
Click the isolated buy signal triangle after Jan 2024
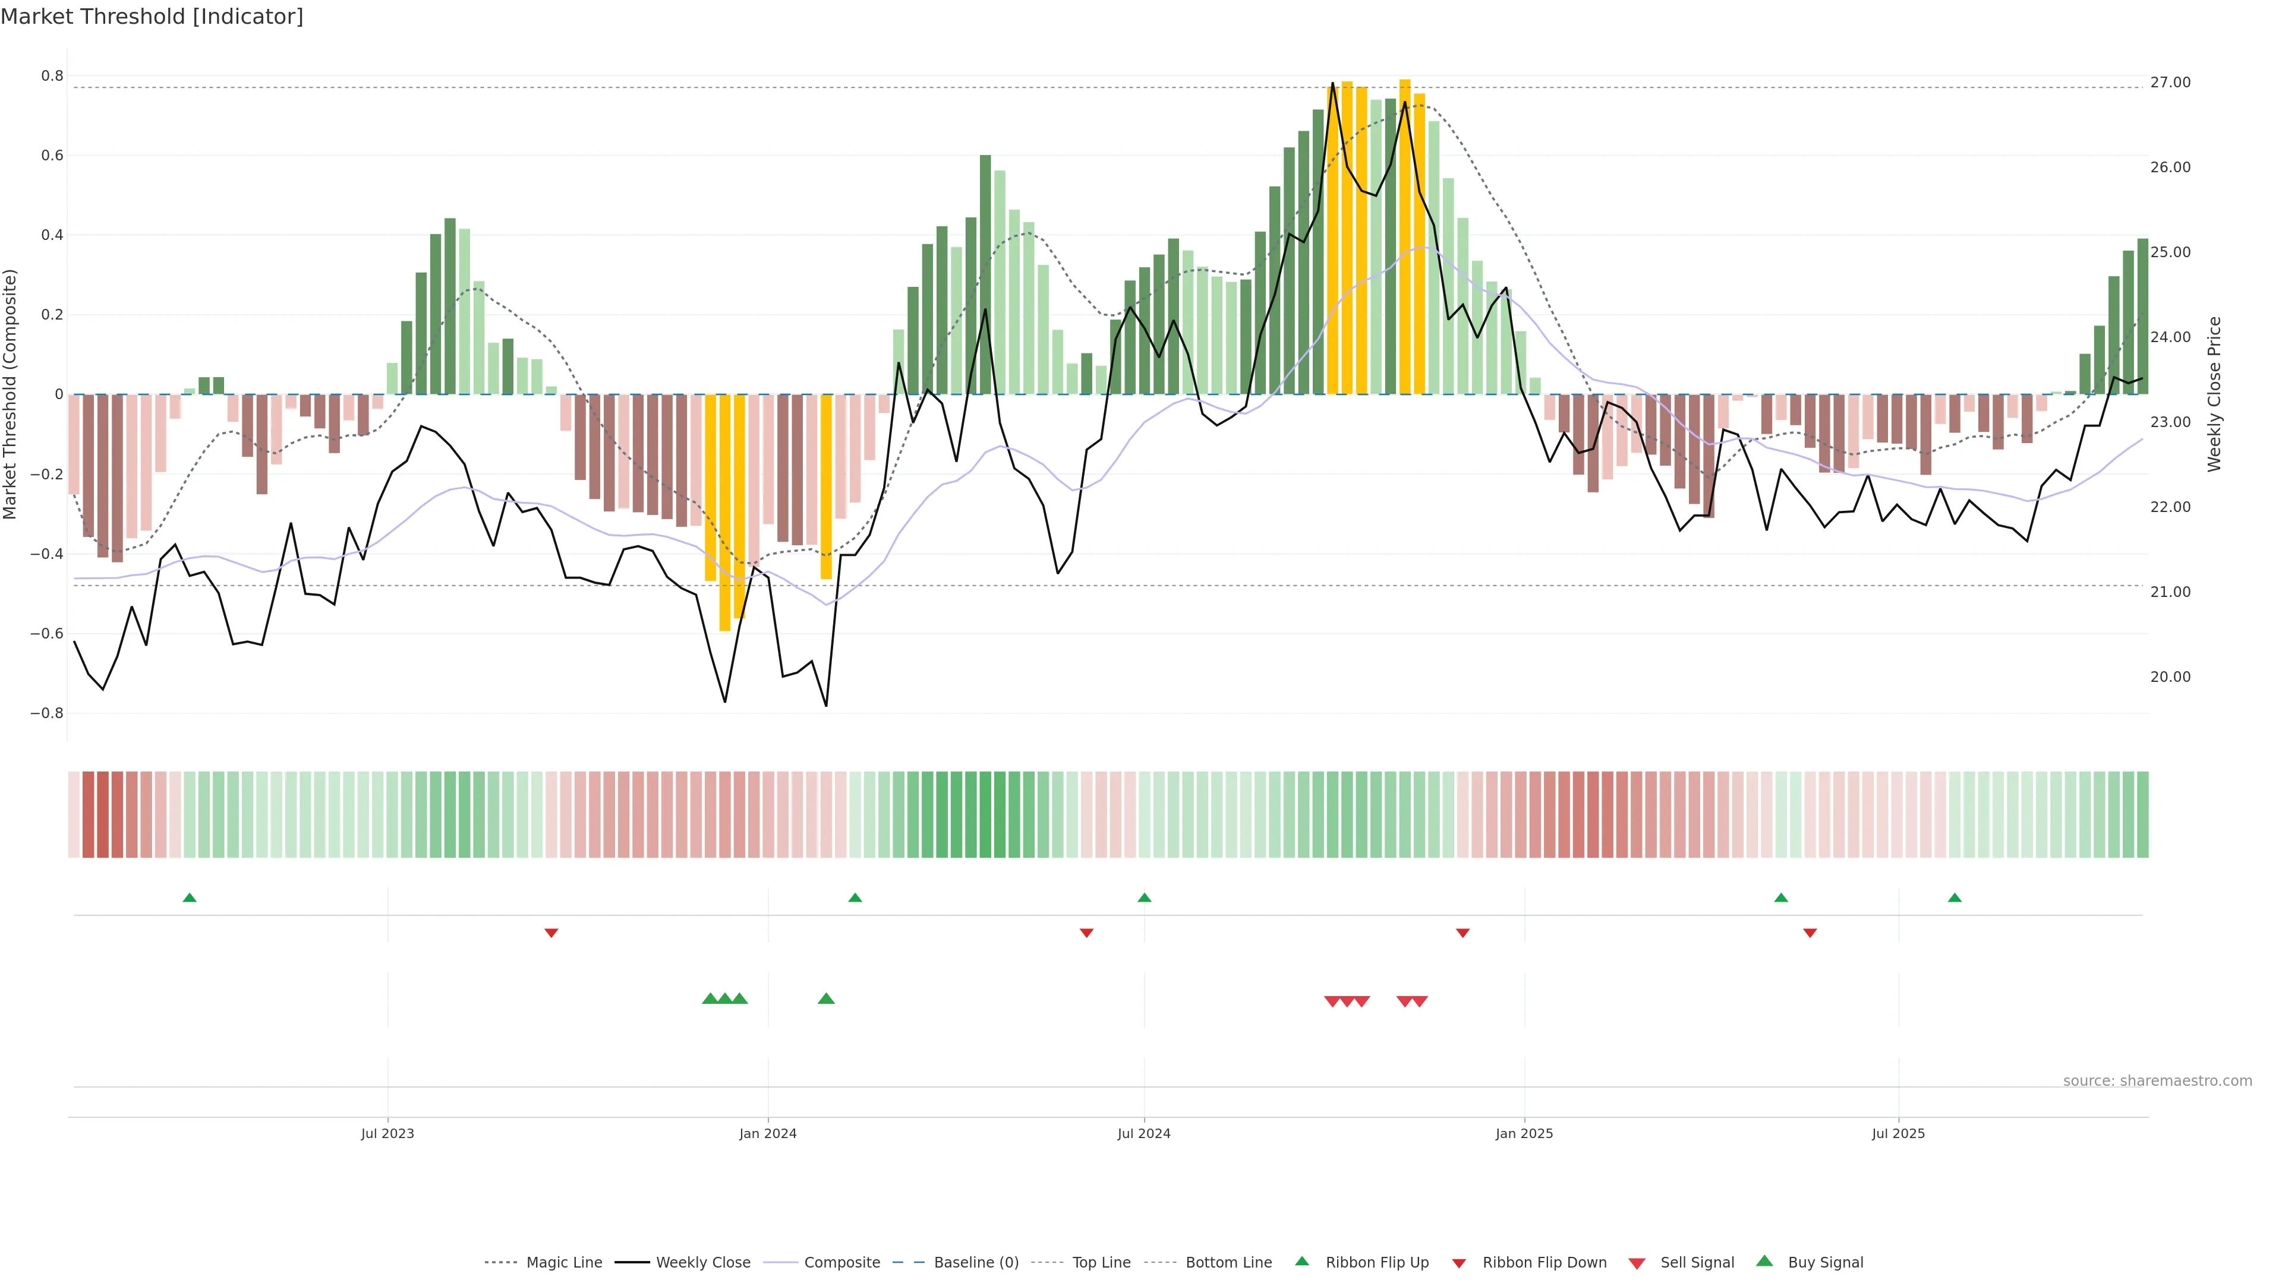pos(827,998)
